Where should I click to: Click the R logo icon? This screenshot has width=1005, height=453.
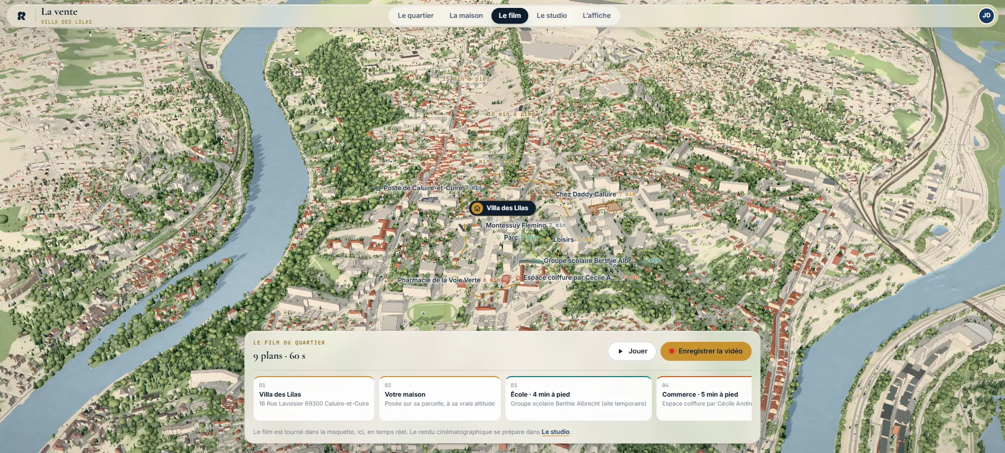tap(21, 16)
